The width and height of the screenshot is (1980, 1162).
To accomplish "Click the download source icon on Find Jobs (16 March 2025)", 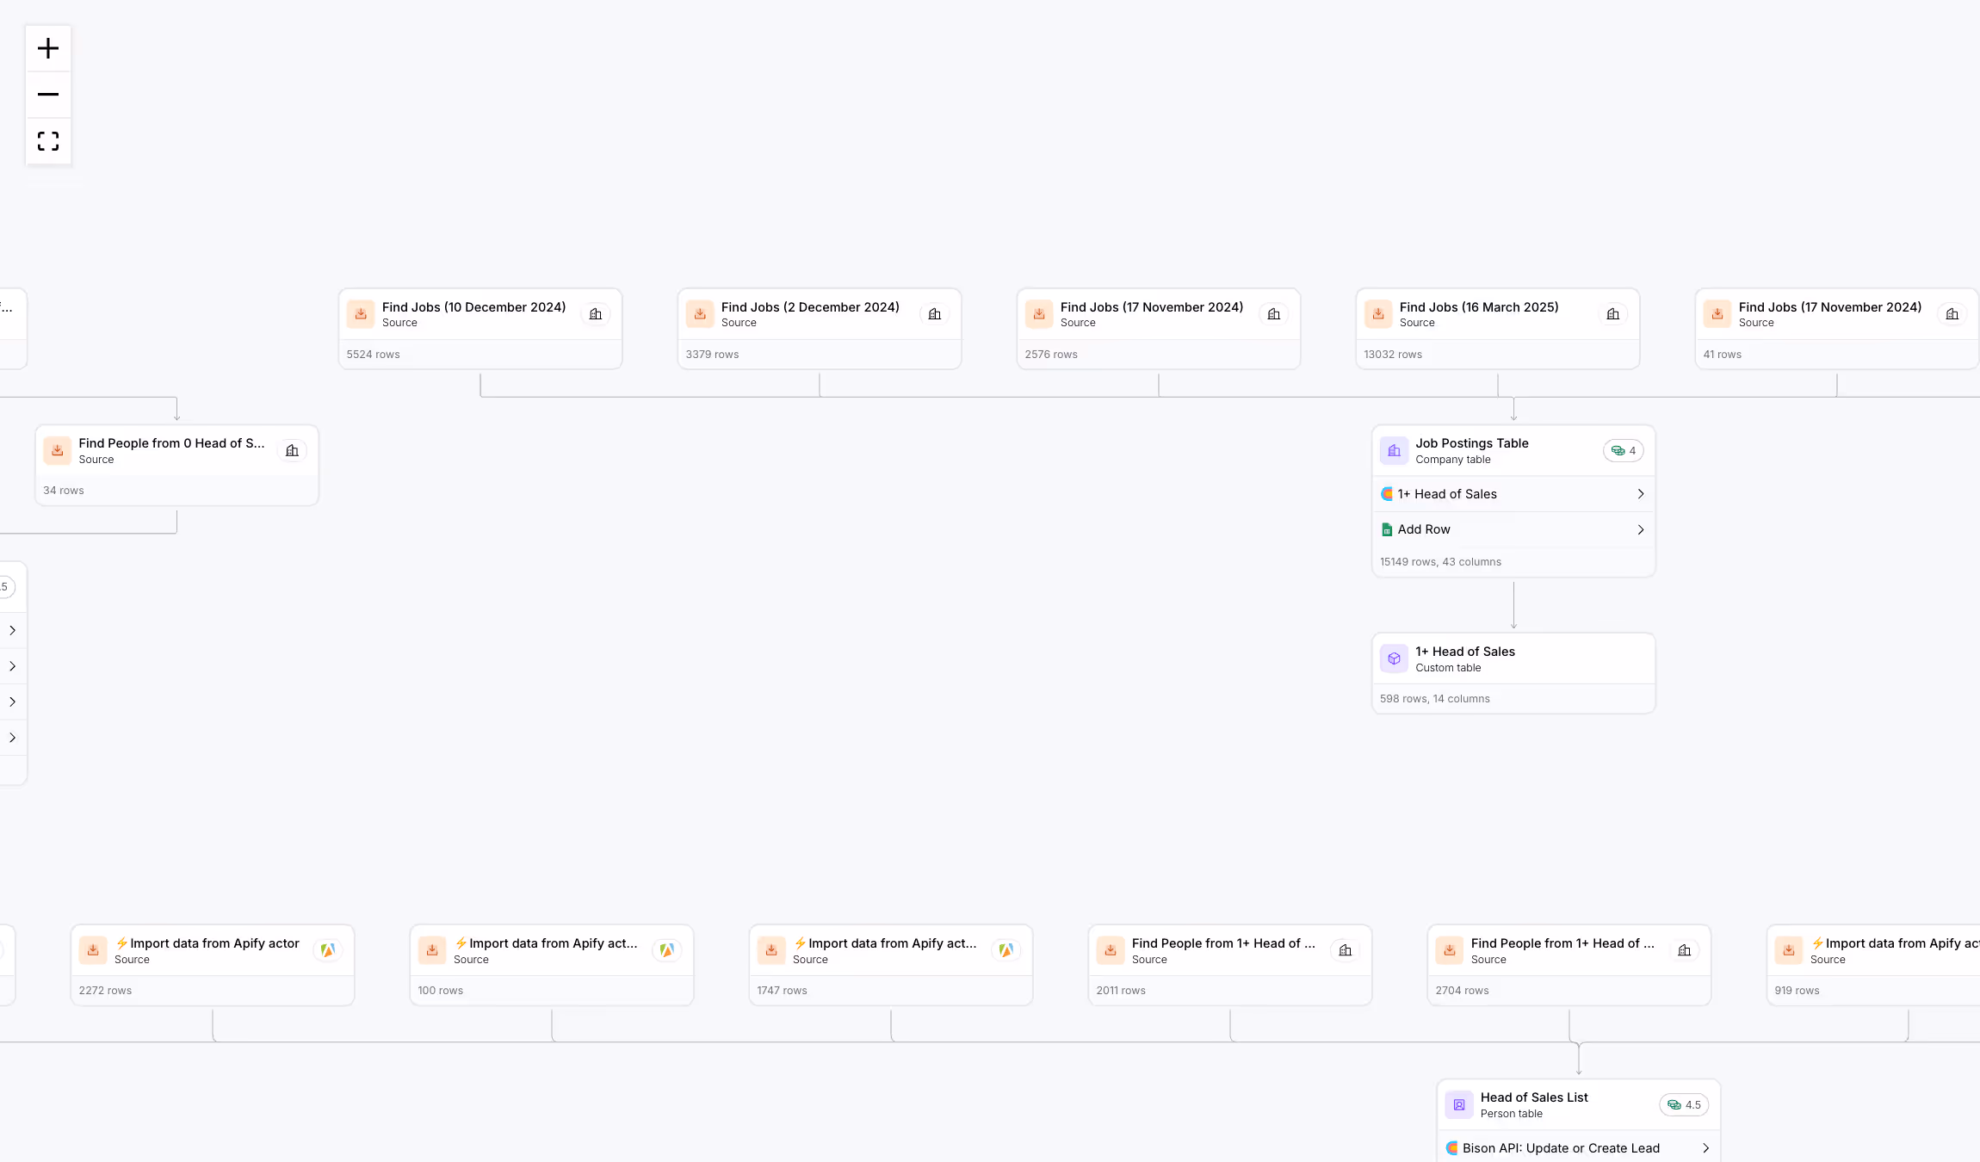I will coord(1378,314).
